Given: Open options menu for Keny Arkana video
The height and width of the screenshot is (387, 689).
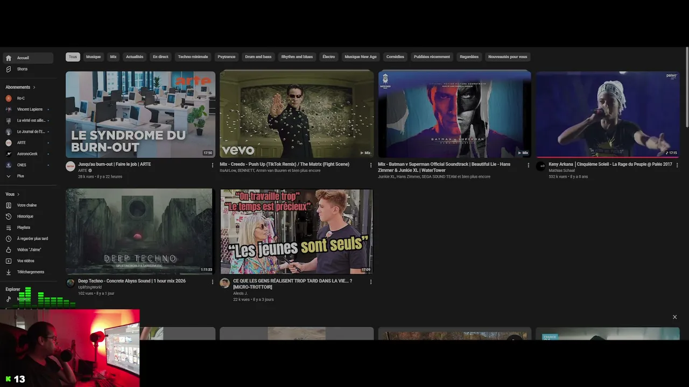Looking at the screenshot, I should 677,165.
